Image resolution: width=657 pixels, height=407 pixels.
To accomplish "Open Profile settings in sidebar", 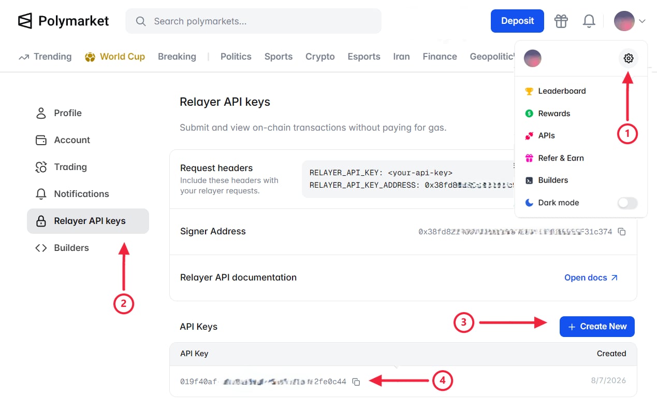I will pyautogui.click(x=88, y=113).
